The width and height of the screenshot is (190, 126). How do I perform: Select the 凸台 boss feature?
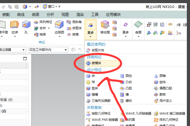coord(126,82)
